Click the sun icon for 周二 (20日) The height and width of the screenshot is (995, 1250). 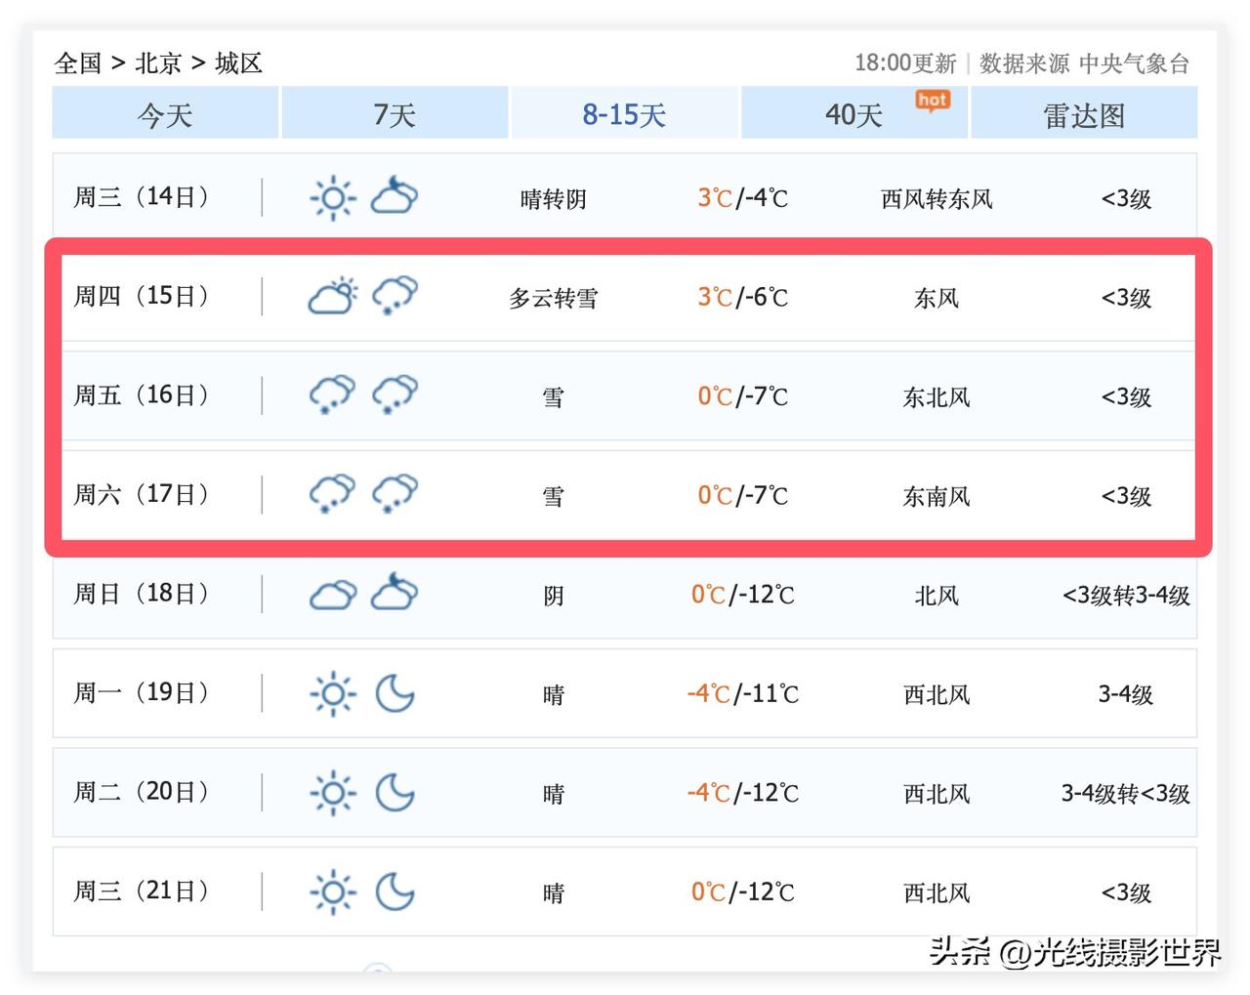[x=332, y=793]
